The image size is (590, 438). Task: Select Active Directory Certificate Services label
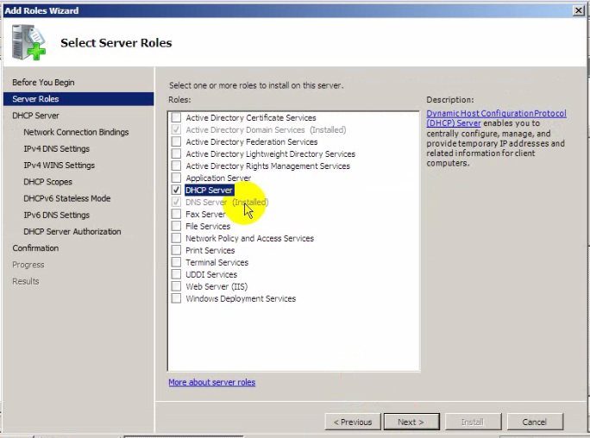pyautogui.click(x=251, y=117)
